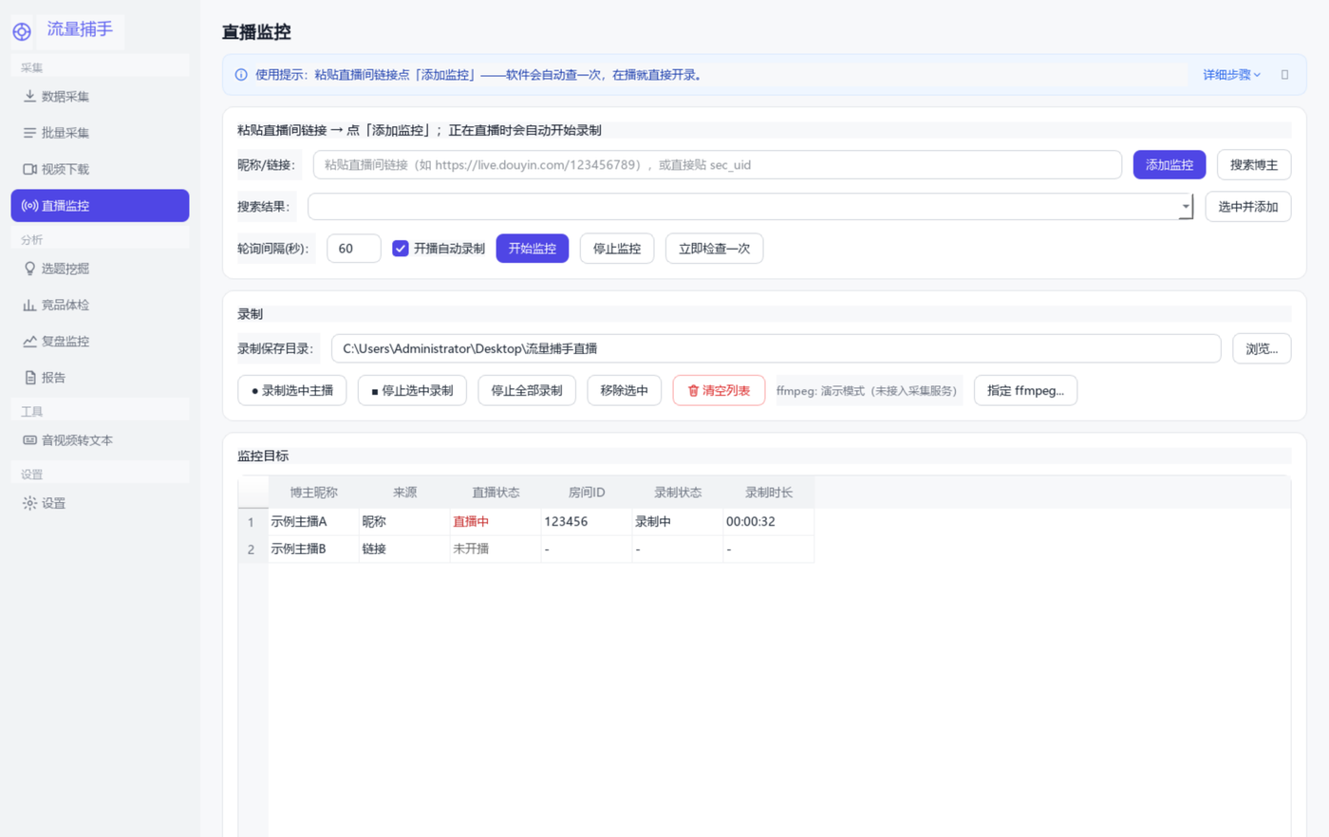The image size is (1329, 837).
Task: Click the 直播监控 broadcast icon
Action: [29, 205]
